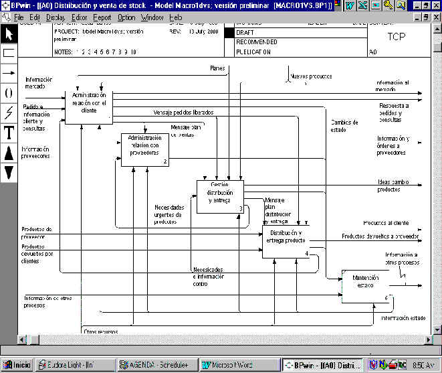Open the Report menu
This screenshot has height=373, width=442.
pyautogui.click(x=102, y=17)
